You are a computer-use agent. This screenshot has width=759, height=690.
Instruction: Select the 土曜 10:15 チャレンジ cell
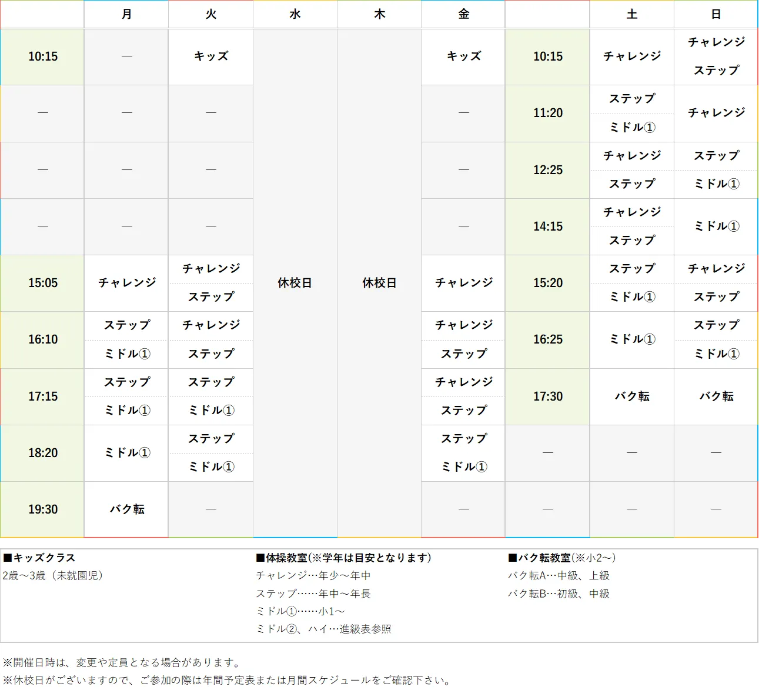(x=631, y=57)
